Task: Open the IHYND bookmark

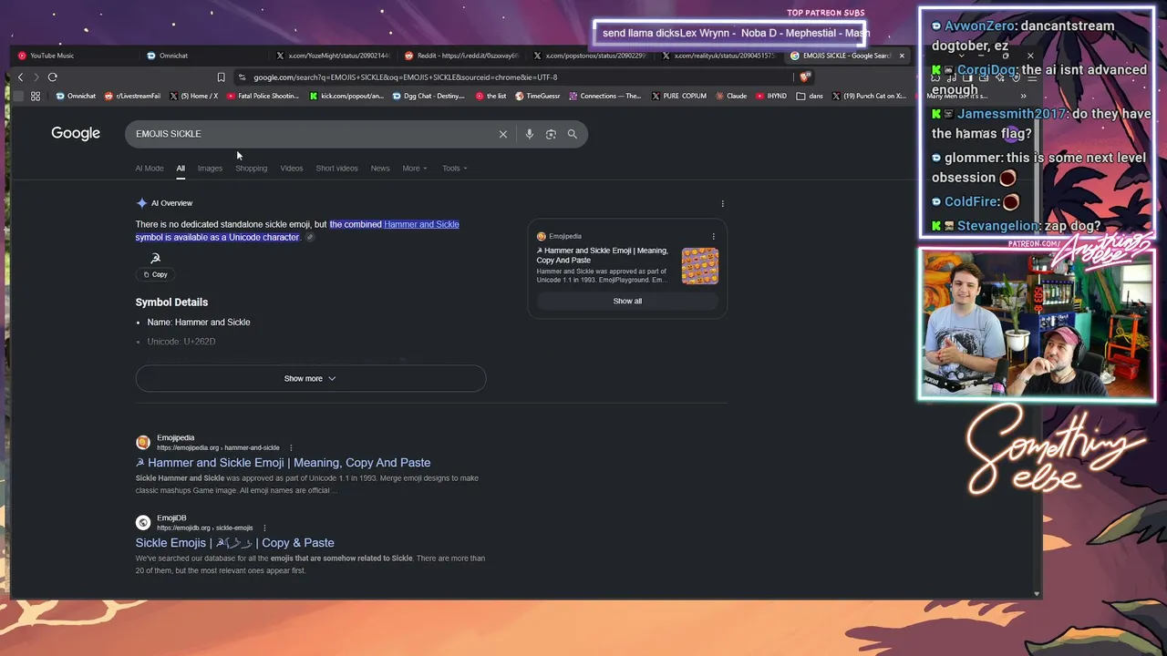Action: coord(771,96)
